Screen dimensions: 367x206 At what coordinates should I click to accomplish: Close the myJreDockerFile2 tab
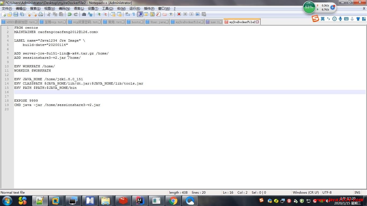tap(257, 22)
